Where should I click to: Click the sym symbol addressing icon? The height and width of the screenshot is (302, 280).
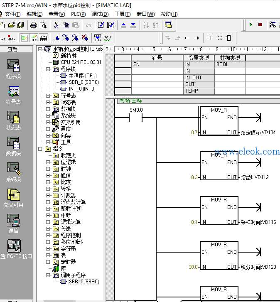click(x=107, y=38)
